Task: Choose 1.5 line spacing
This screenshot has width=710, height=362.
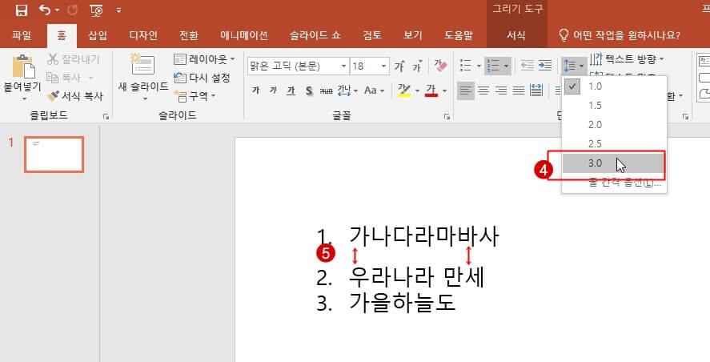Action: pos(615,105)
